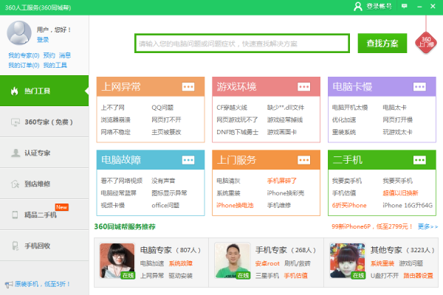This screenshot has width=443, height=295.
Task: Click the shop icon beside 到店维修
Action: click(13, 184)
